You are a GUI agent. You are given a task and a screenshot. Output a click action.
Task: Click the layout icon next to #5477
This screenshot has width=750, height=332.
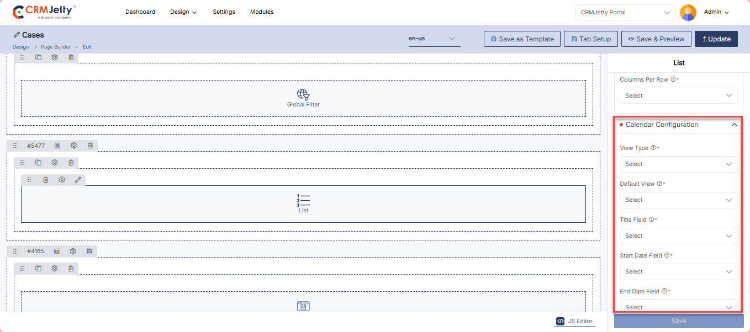tap(57, 146)
